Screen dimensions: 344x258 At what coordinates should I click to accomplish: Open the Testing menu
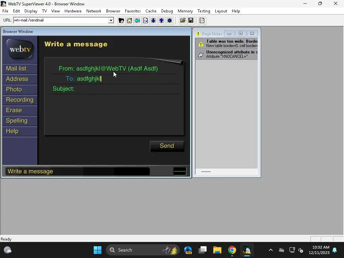[204, 11]
